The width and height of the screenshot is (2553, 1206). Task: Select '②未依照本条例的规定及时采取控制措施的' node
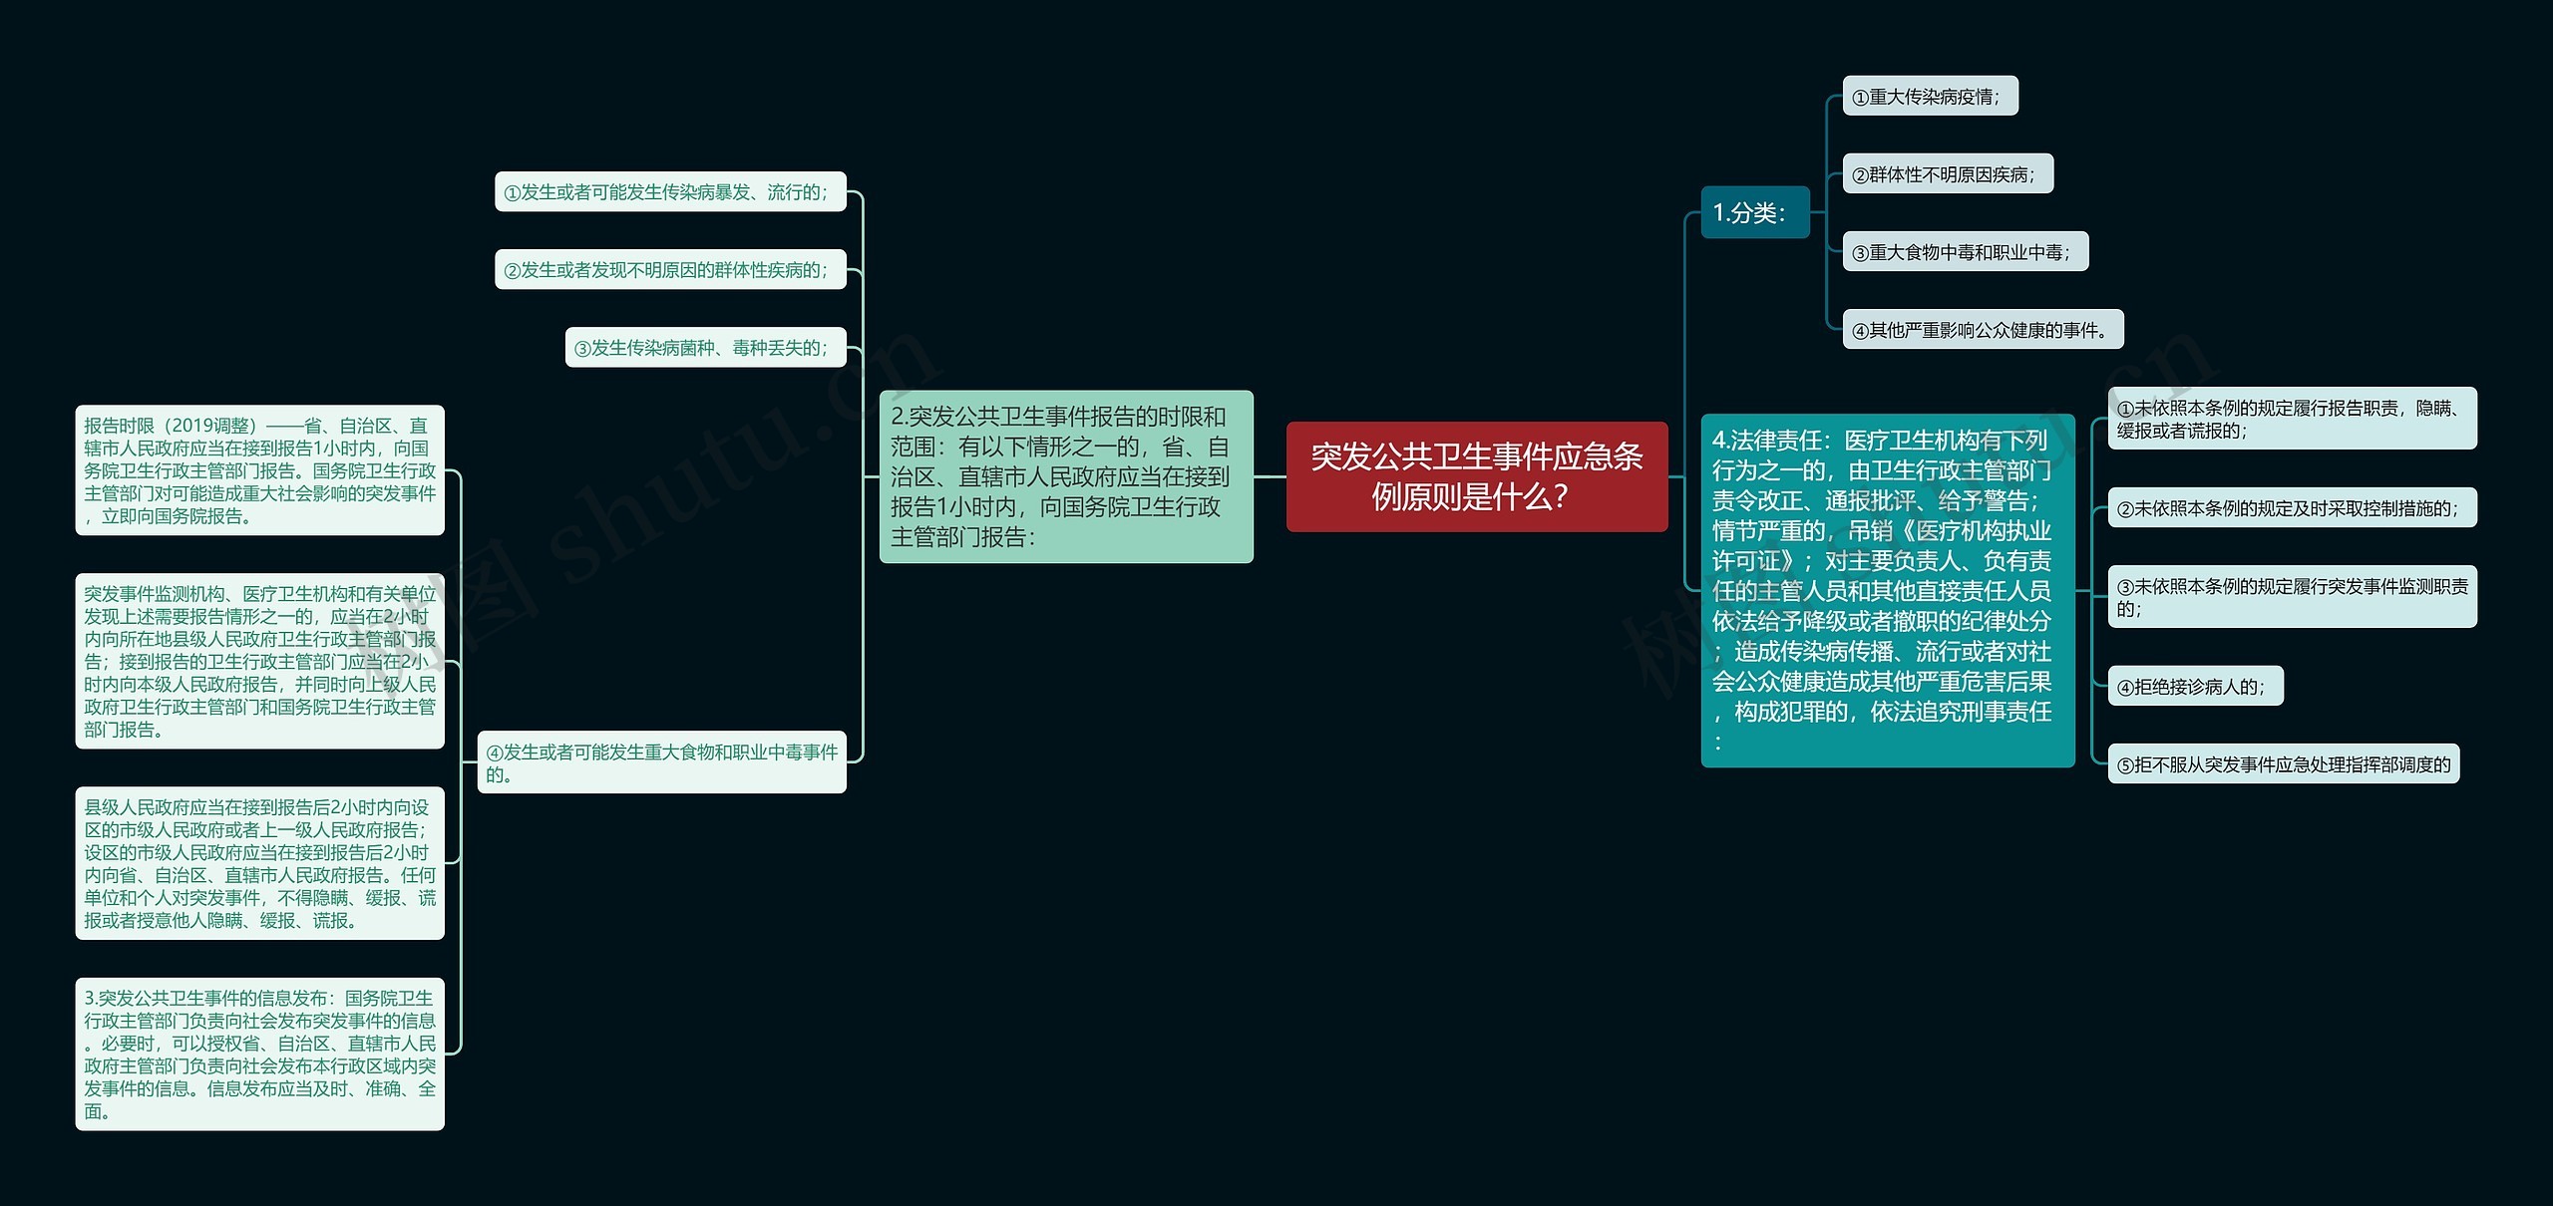point(2291,508)
